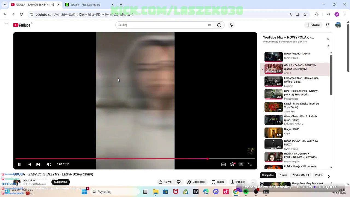Open a new browser tab
350x197 pixels.
click(121, 5)
